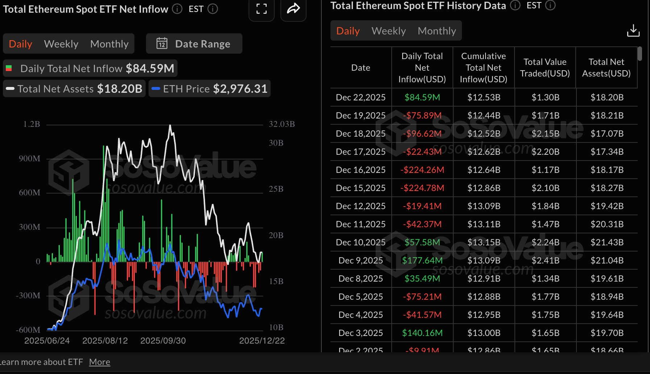This screenshot has width=650, height=374.
Task: Open the info icon beside Net Inflow title
Action: (x=177, y=9)
